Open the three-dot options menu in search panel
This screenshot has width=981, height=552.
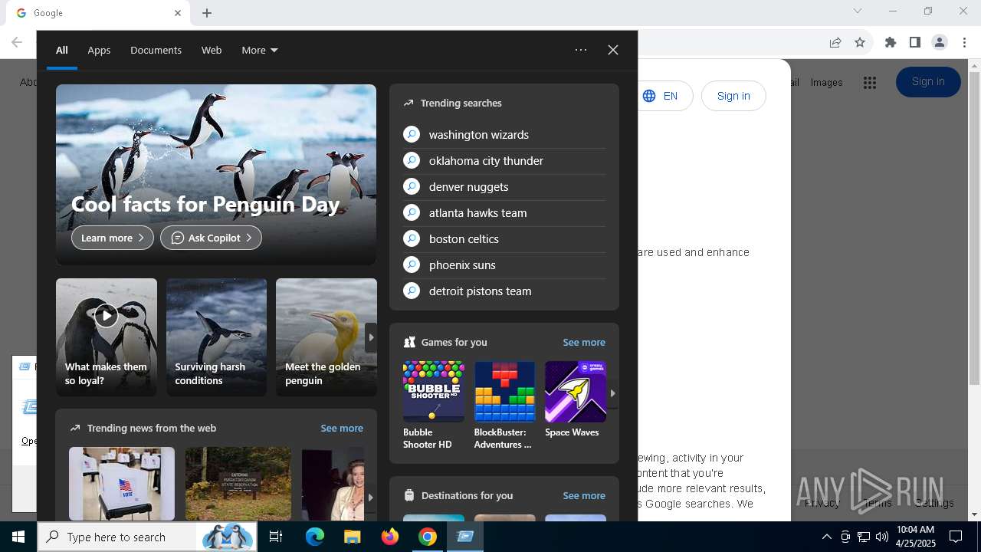click(x=581, y=50)
